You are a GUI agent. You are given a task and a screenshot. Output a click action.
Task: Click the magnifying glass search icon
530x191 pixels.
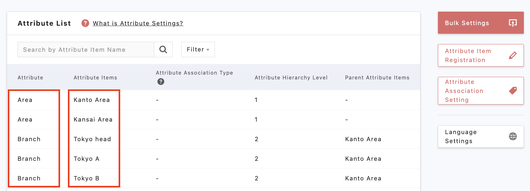tap(163, 50)
